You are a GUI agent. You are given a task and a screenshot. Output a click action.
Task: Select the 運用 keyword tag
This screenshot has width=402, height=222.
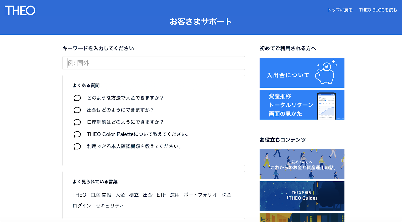(x=175, y=195)
